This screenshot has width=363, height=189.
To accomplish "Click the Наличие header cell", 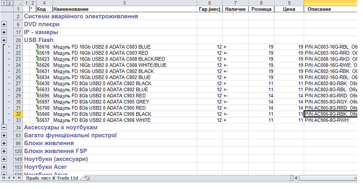I will [x=236, y=9].
